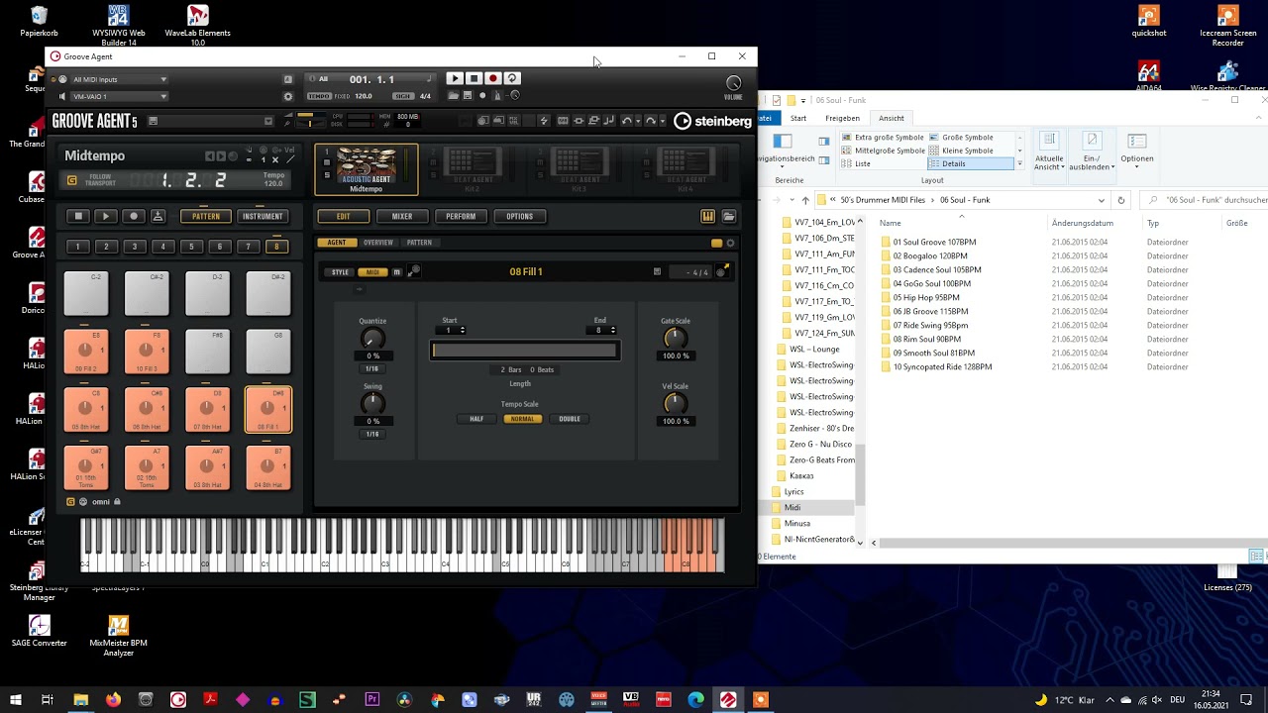This screenshot has height=713, width=1268.
Task: Adjust the master Volume knob
Action: pos(733,83)
